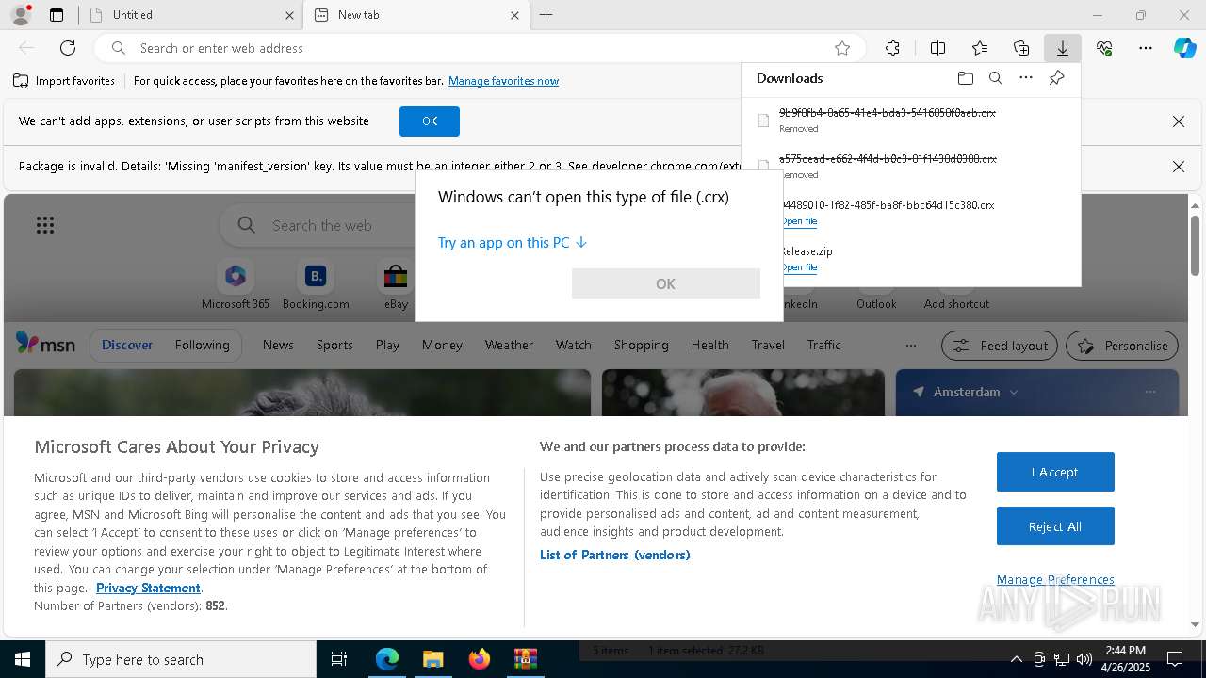Select the Discover feed tab
Screen dimensions: 1206x678
coord(127,345)
